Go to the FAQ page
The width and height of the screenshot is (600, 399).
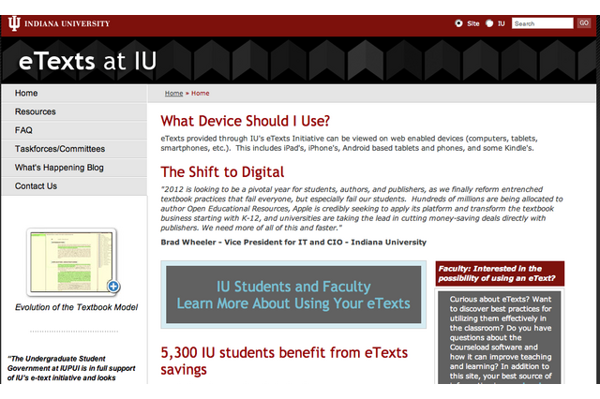point(23,130)
